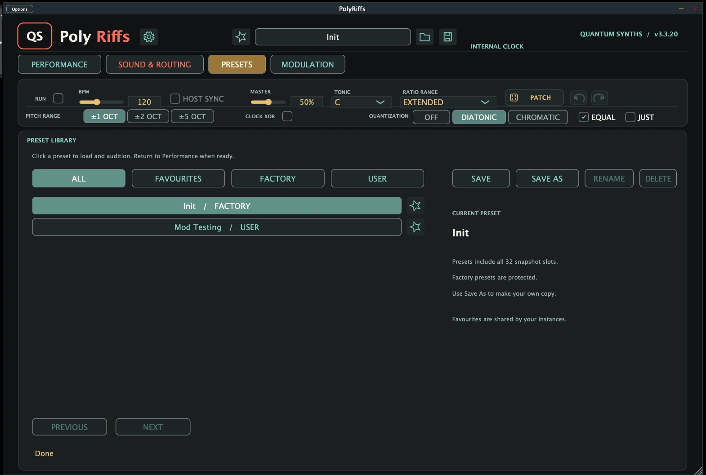Click the Done status text
The width and height of the screenshot is (706, 475).
click(x=44, y=453)
